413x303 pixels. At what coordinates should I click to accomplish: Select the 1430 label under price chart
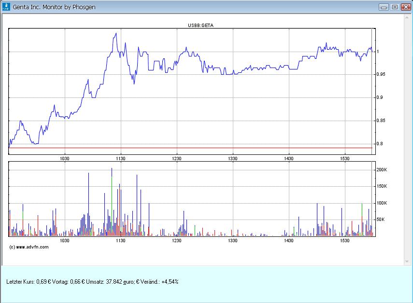(289, 159)
